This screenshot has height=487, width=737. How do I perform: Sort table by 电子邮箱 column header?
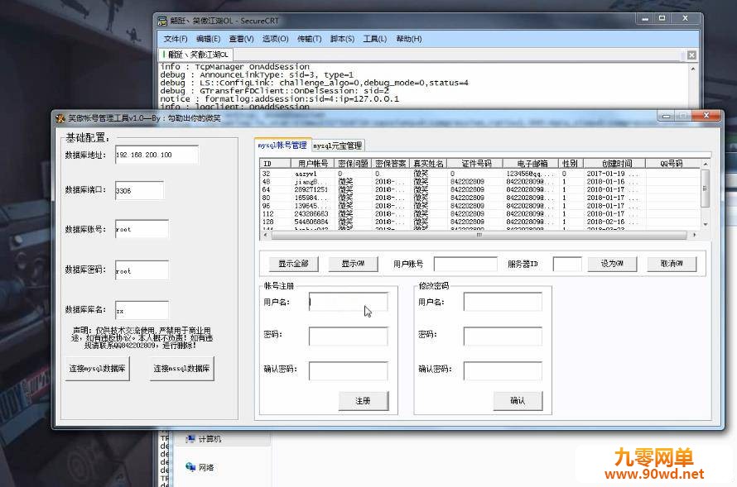pyautogui.click(x=532, y=164)
